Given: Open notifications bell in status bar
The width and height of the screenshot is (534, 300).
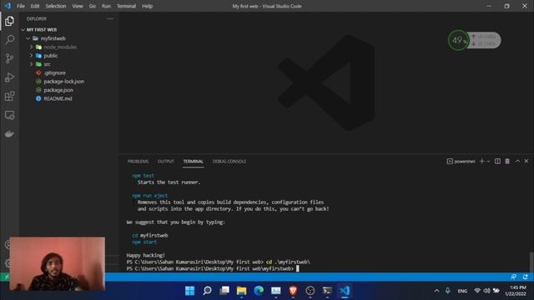Looking at the screenshot, I should pyautogui.click(x=526, y=277).
